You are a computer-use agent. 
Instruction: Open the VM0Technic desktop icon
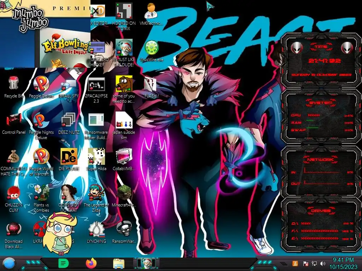pos(151,14)
